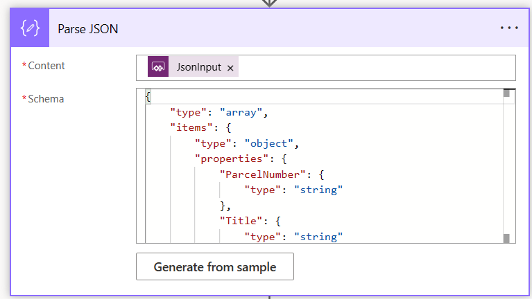
Task: Click the schema editor vertical scrollbar track
Action: click(x=507, y=166)
